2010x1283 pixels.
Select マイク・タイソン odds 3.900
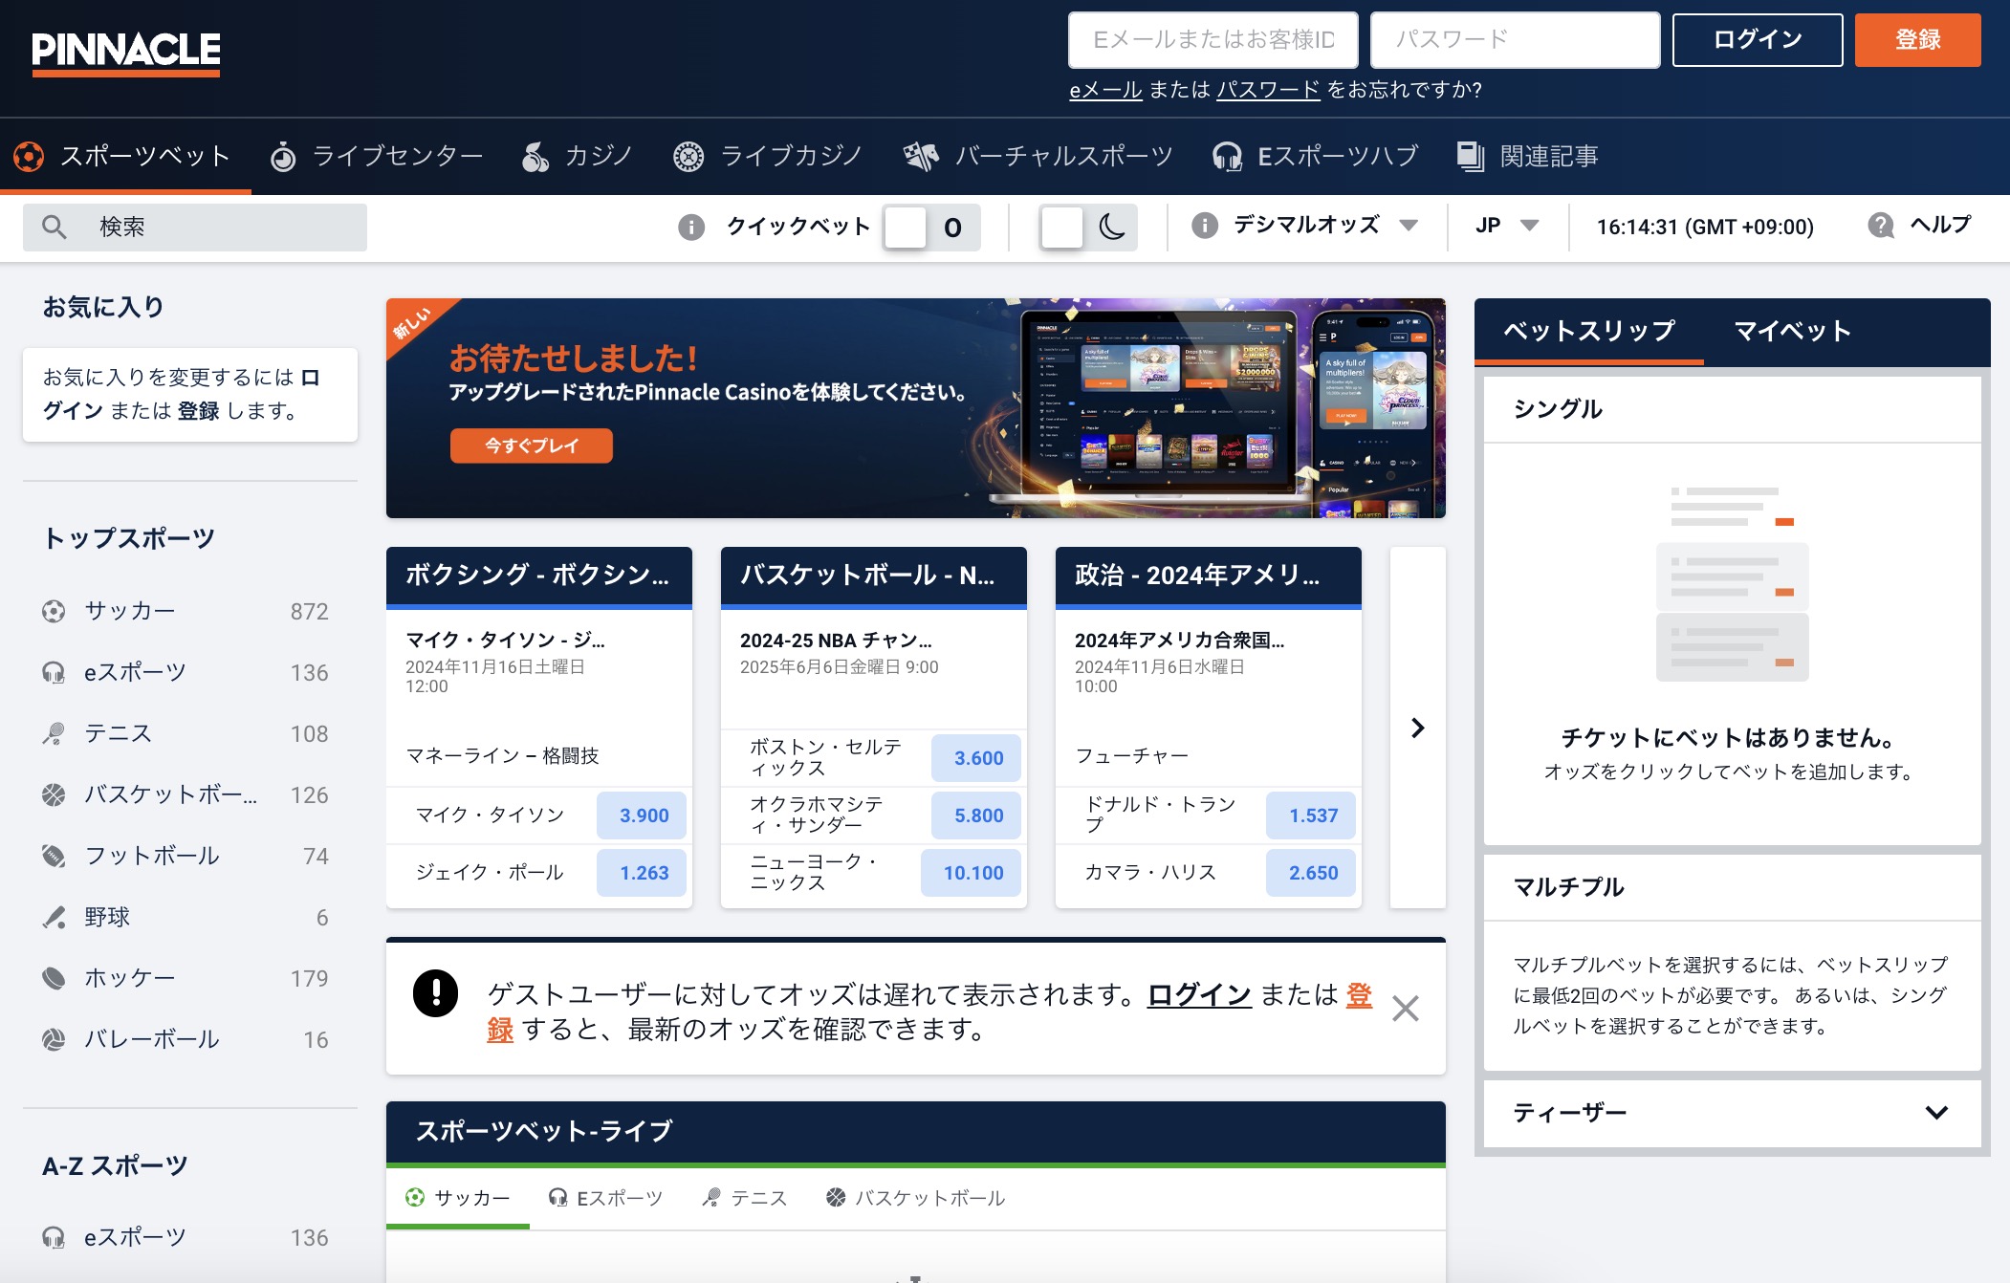click(642, 815)
